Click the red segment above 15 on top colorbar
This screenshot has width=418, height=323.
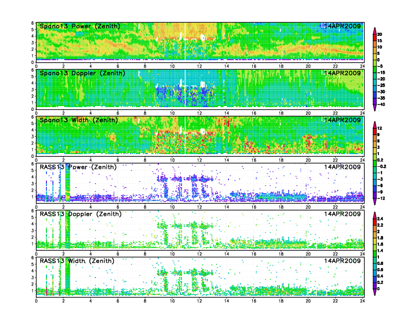tap(375, 37)
